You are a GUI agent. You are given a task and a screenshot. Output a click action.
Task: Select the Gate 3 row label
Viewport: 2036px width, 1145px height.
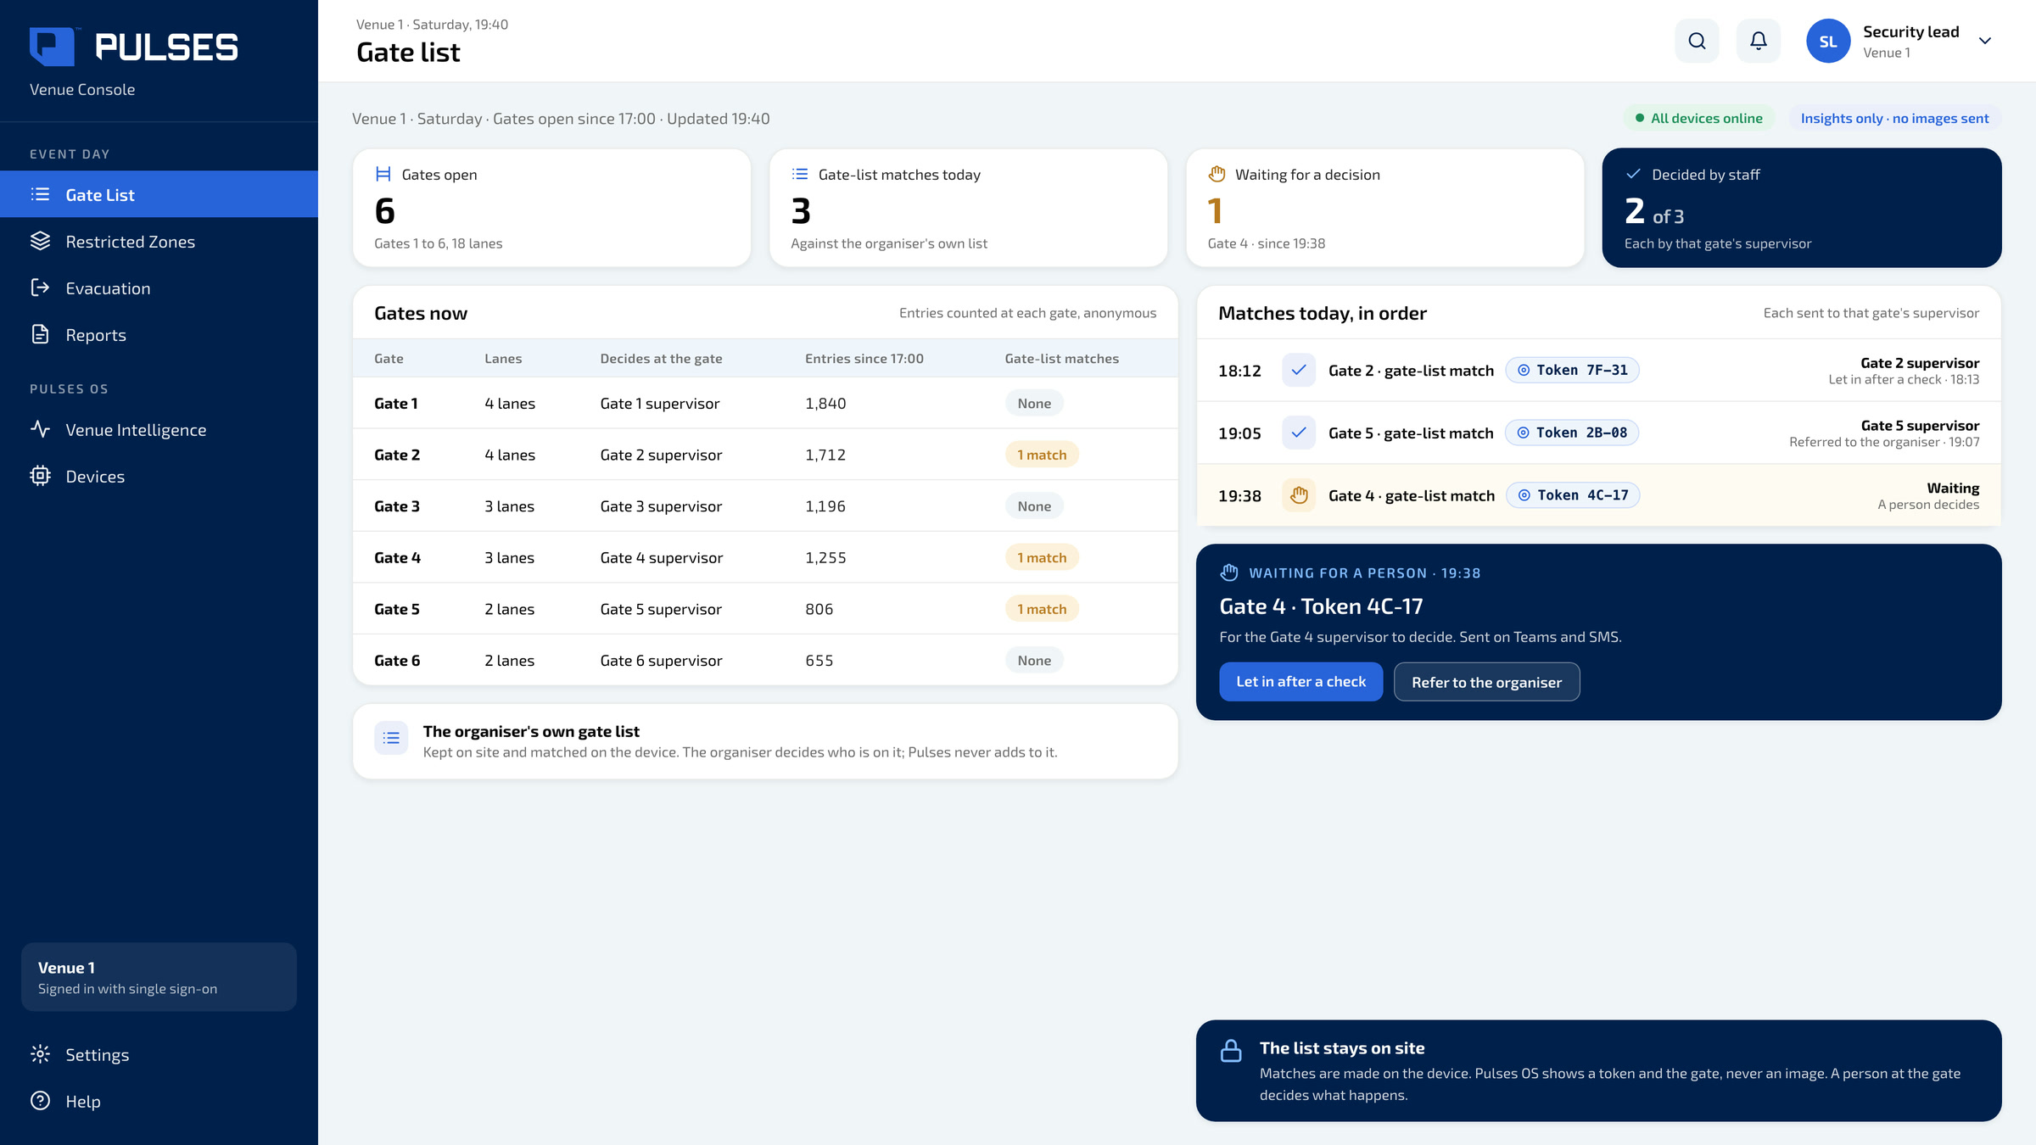[396, 506]
